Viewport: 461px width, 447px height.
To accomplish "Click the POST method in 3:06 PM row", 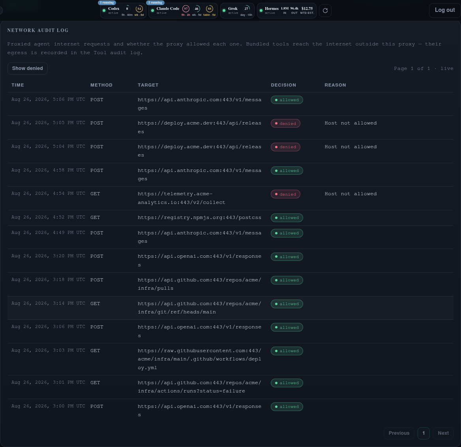I will tap(97, 327).
